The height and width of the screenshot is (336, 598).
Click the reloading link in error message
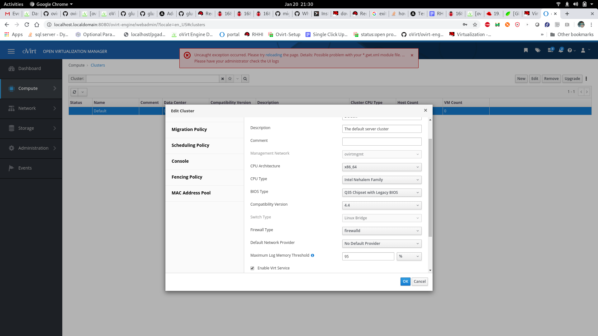(273, 55)
